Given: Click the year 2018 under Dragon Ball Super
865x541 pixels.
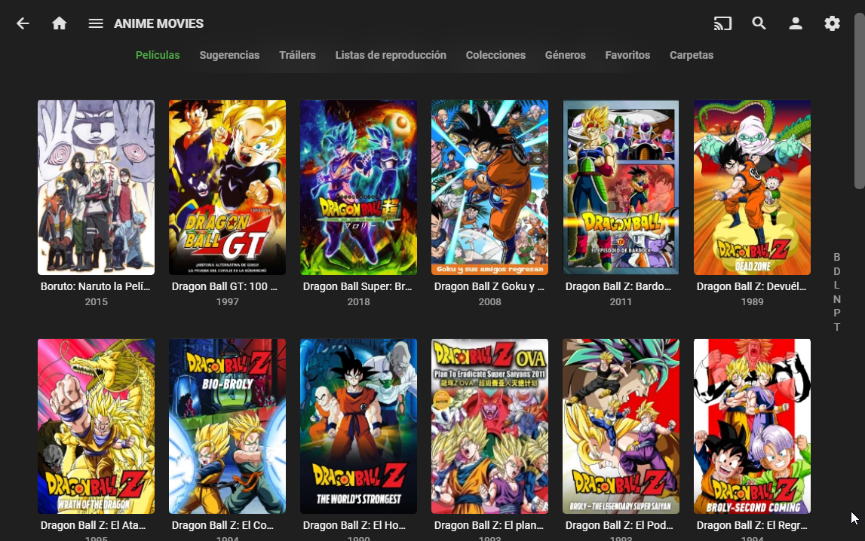Looking at the screenshot, I should point(358,302).
